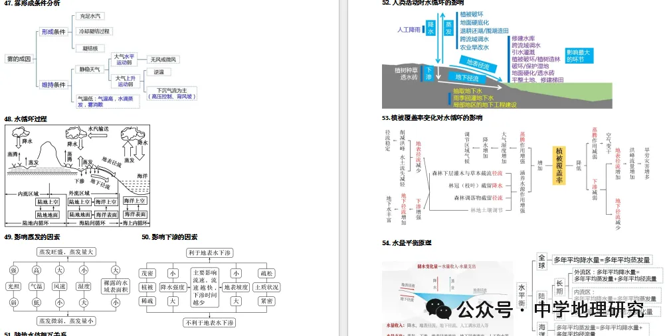Select the blue '地下径流' label on slope
665x336 pixels.
click(x=467, y=78)
